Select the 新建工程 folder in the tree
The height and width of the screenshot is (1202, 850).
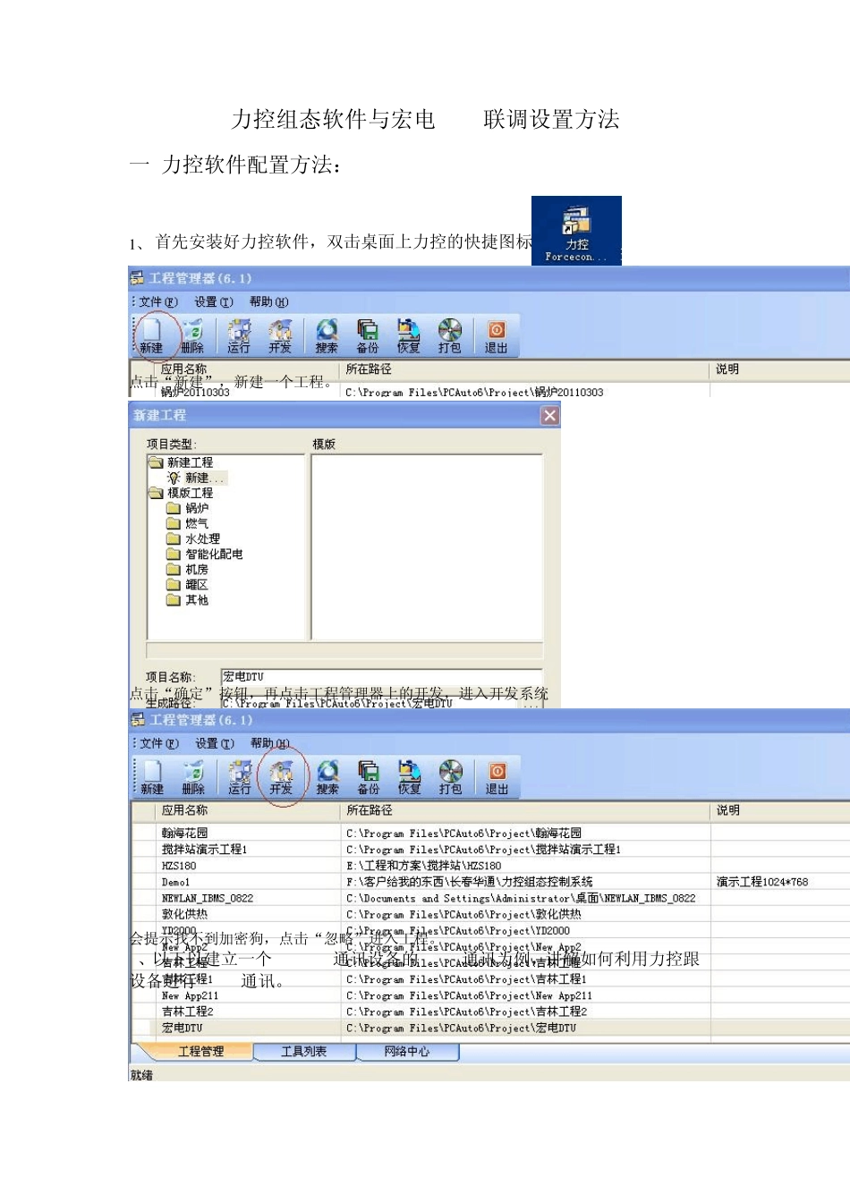click(x=182, y=462)
